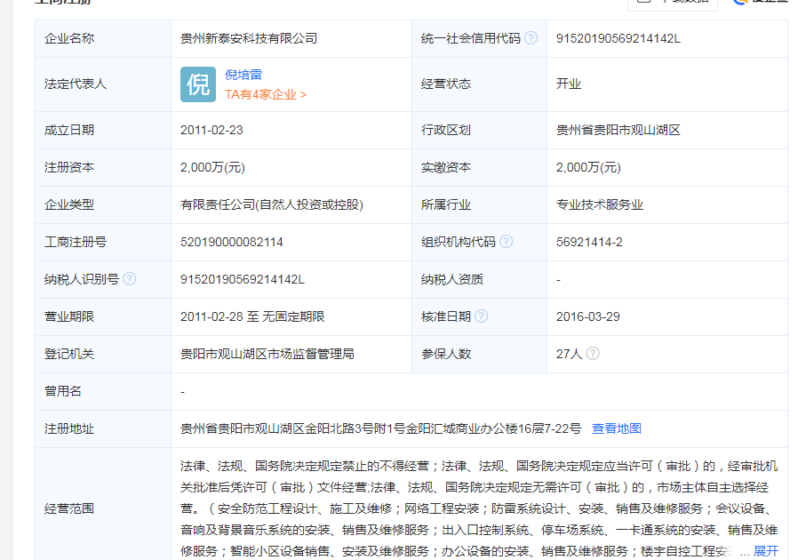Select the approval date 2016-03-29
The width and height of the screenshot is (806, 560).
[x=588, y=316]
